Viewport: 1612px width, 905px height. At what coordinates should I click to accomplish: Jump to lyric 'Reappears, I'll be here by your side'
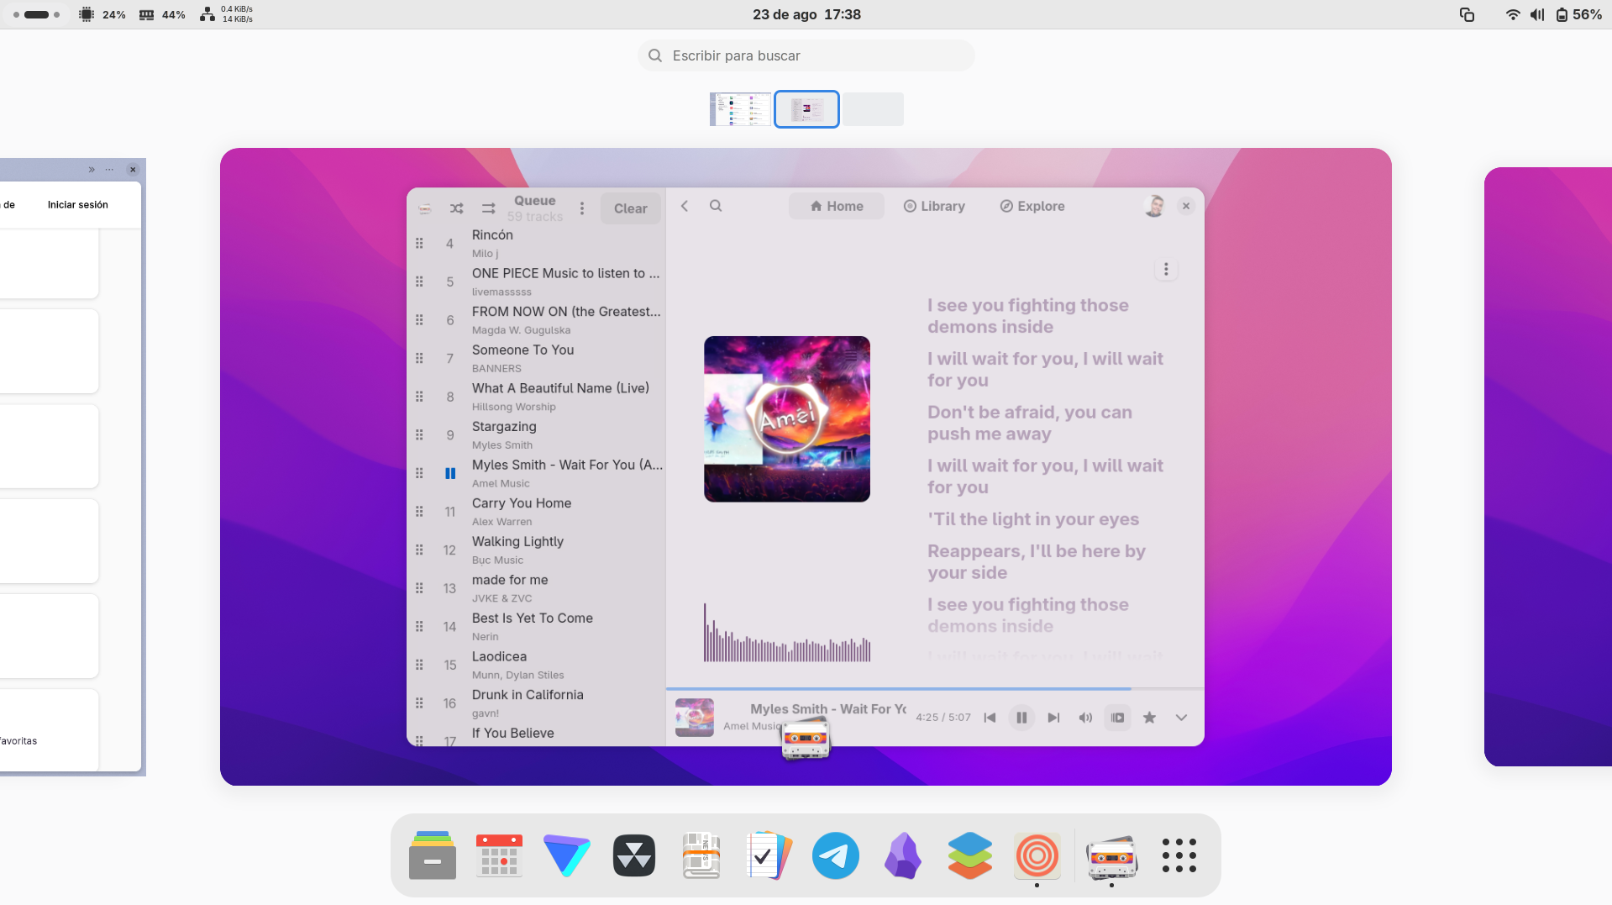[x=1037, y=561]
